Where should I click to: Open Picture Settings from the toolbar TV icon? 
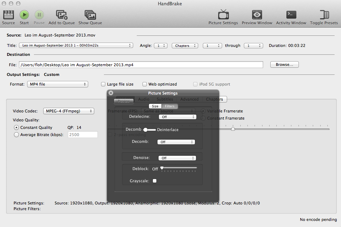click(223, 15)
